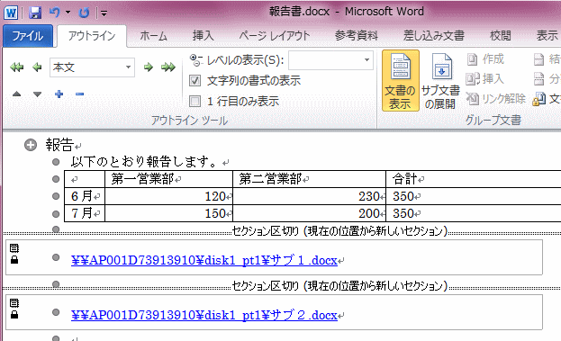Screen dimensions: 561x341
Task: Promote to Heading 1 double-left arrow
Action: click(17, 67)
